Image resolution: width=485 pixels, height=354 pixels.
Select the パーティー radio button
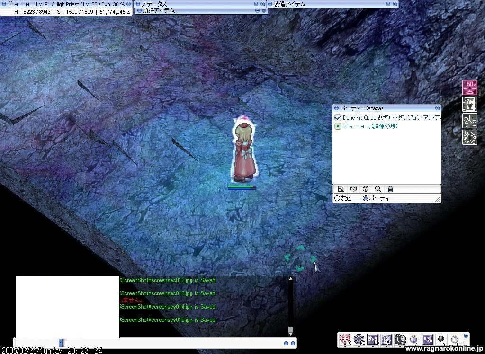366,198
